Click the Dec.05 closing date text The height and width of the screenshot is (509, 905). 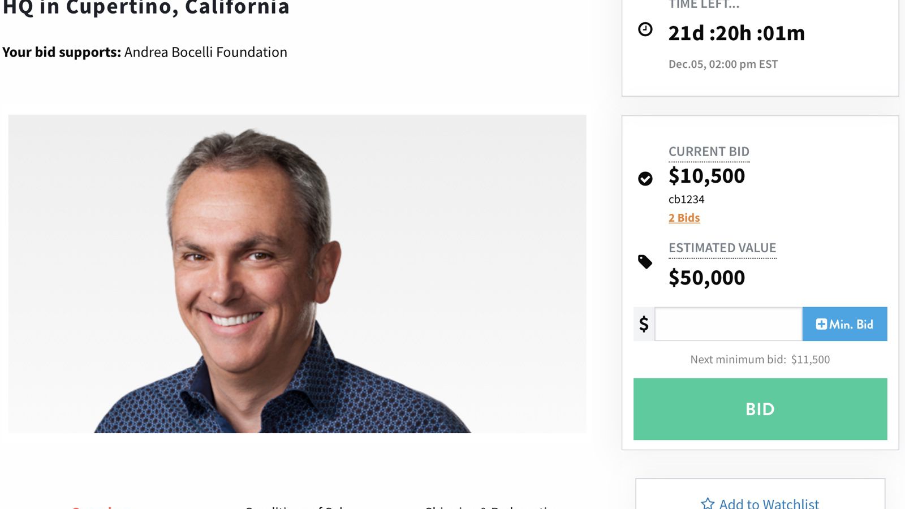click(723, 64)
